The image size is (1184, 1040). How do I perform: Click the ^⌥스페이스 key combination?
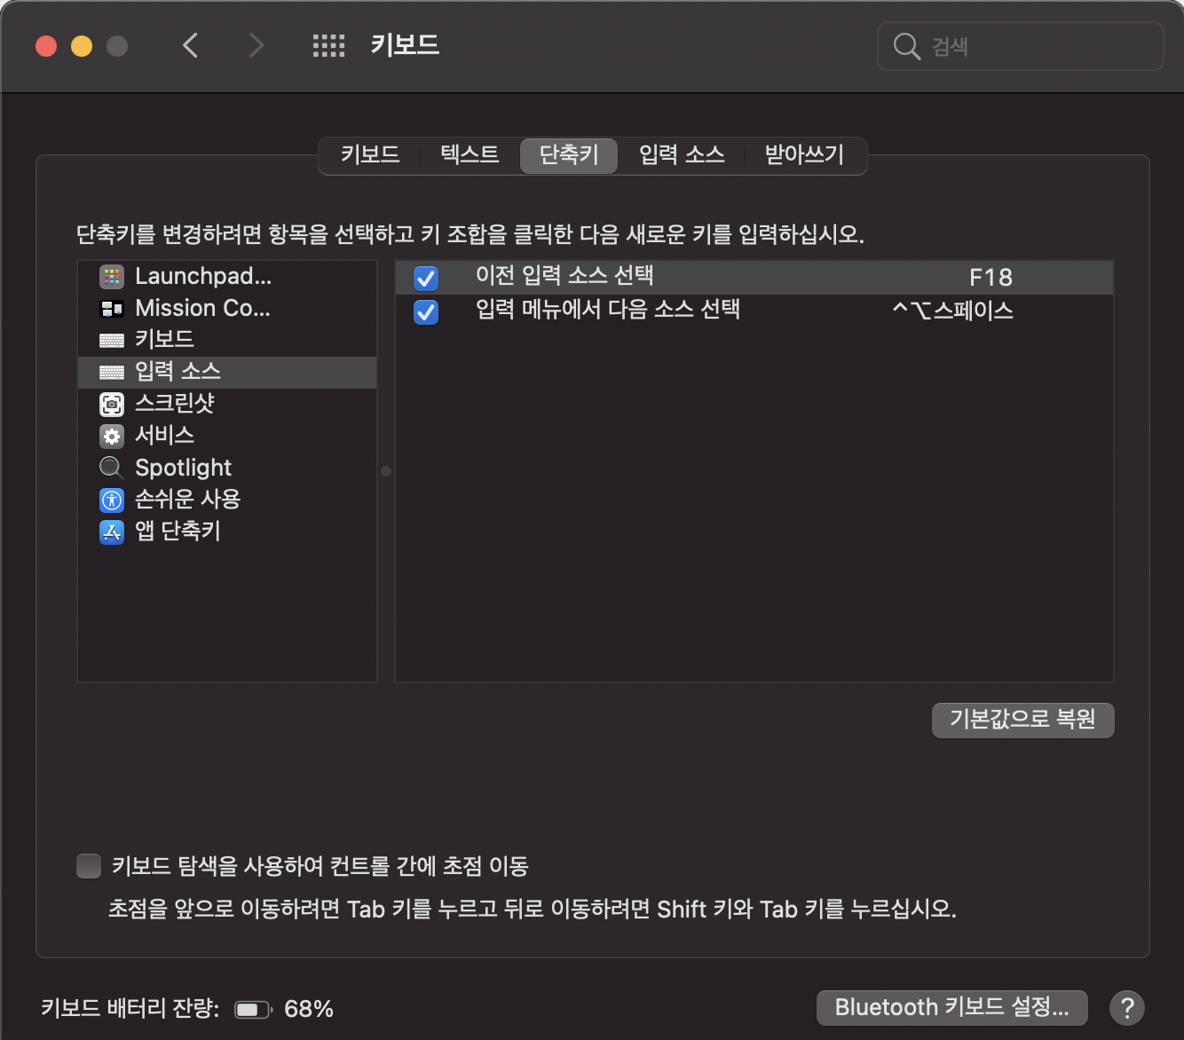pos(952,311)
